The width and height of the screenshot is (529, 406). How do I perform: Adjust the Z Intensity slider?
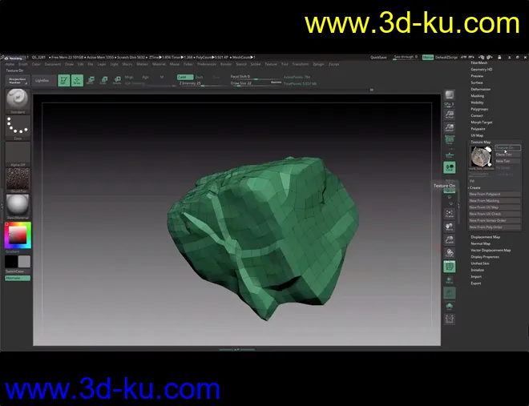point(202,83)
